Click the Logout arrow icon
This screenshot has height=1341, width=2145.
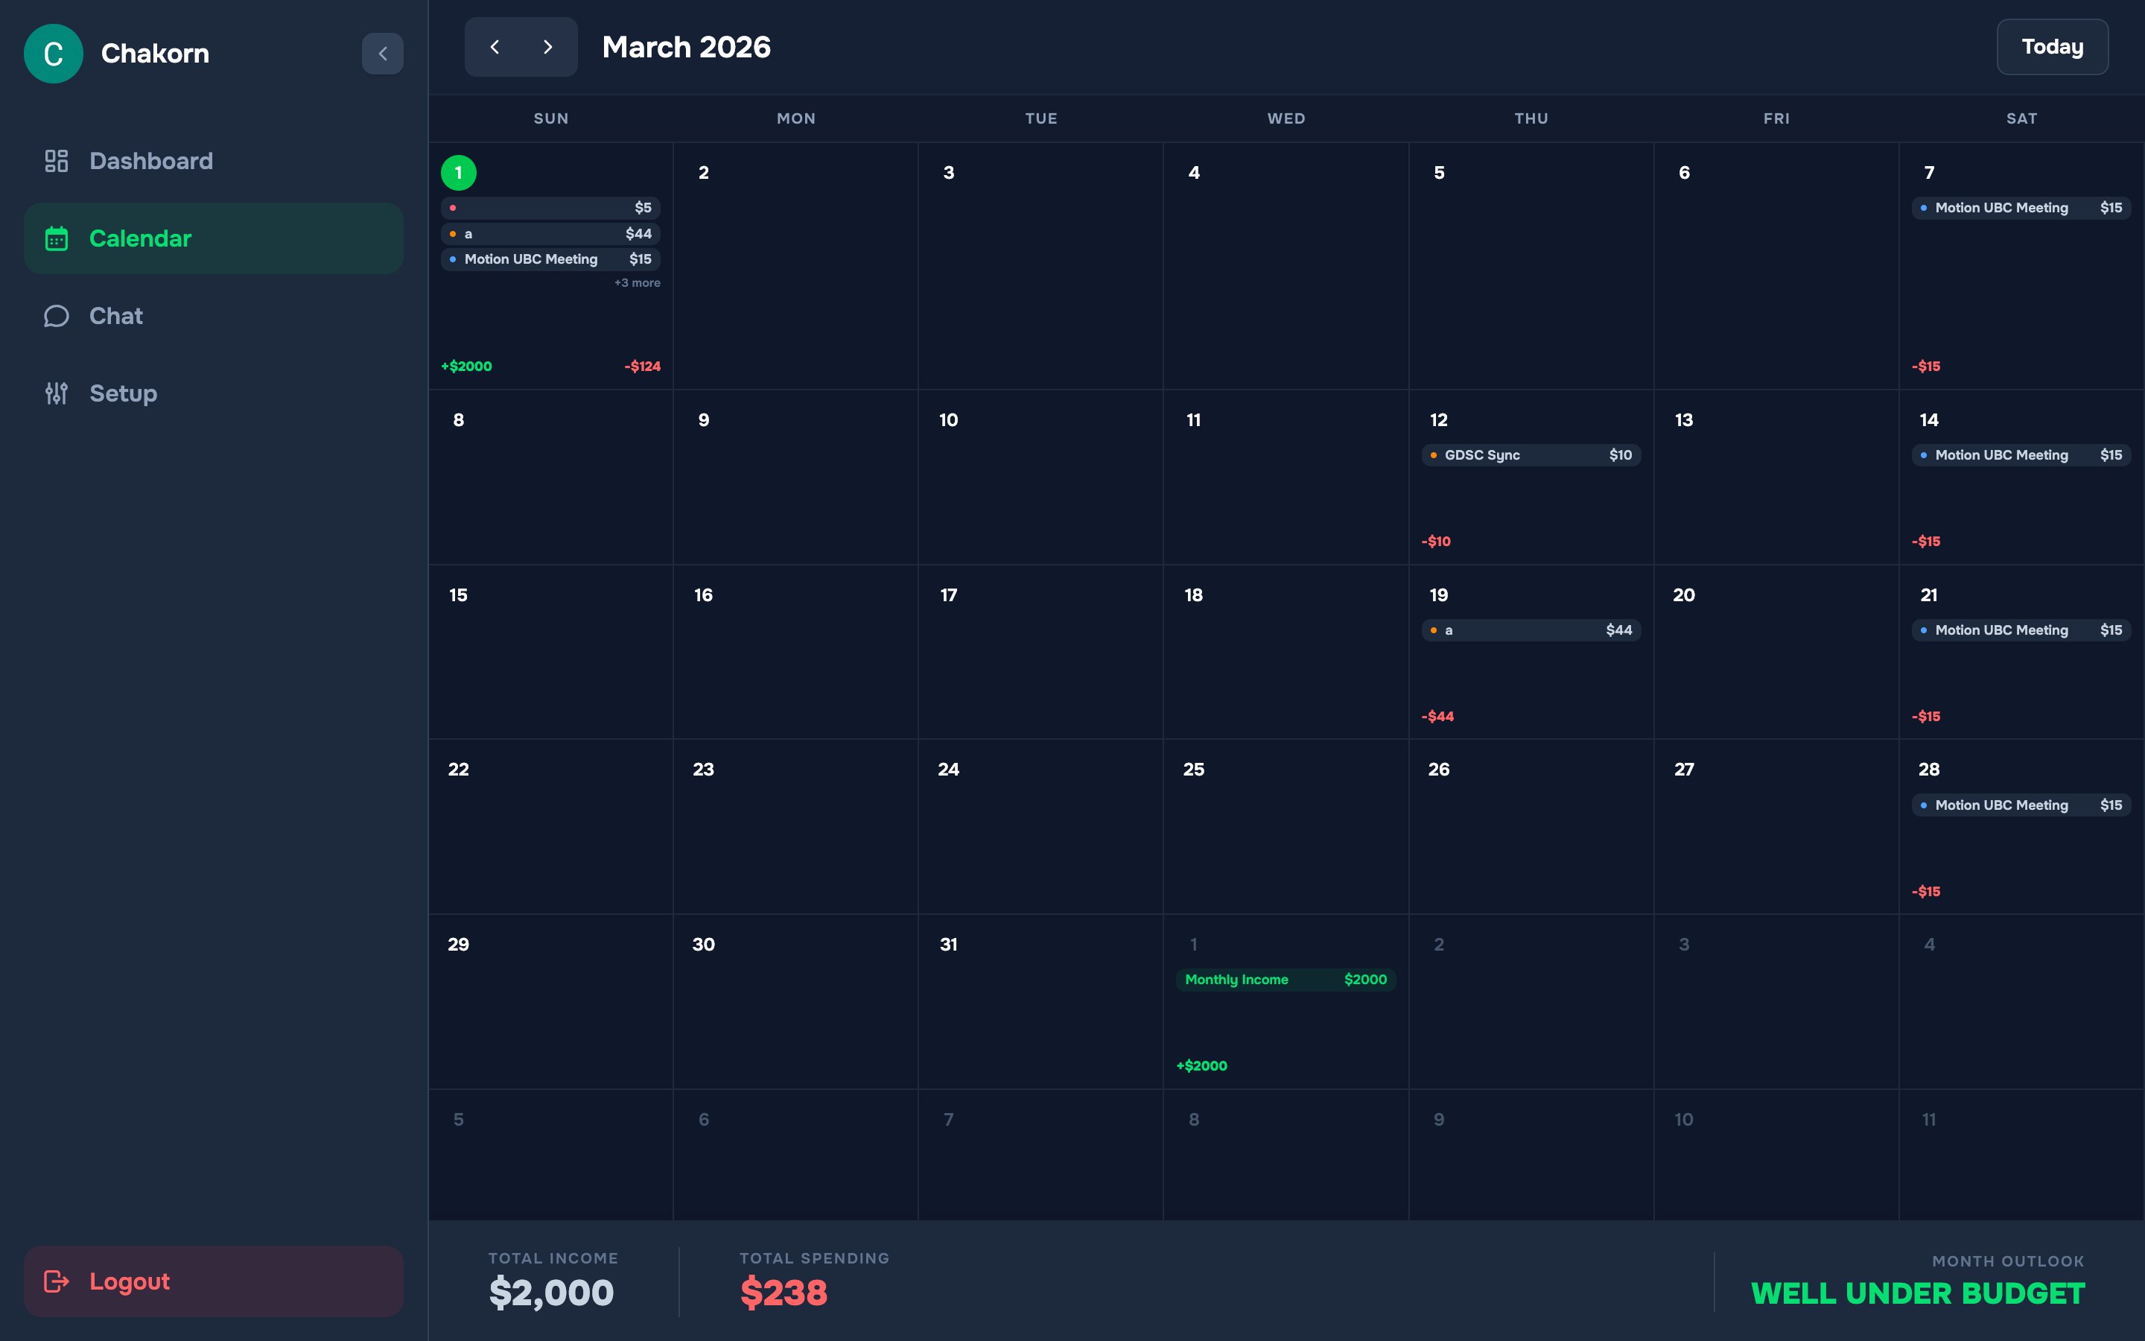[x=57, y=1281]
